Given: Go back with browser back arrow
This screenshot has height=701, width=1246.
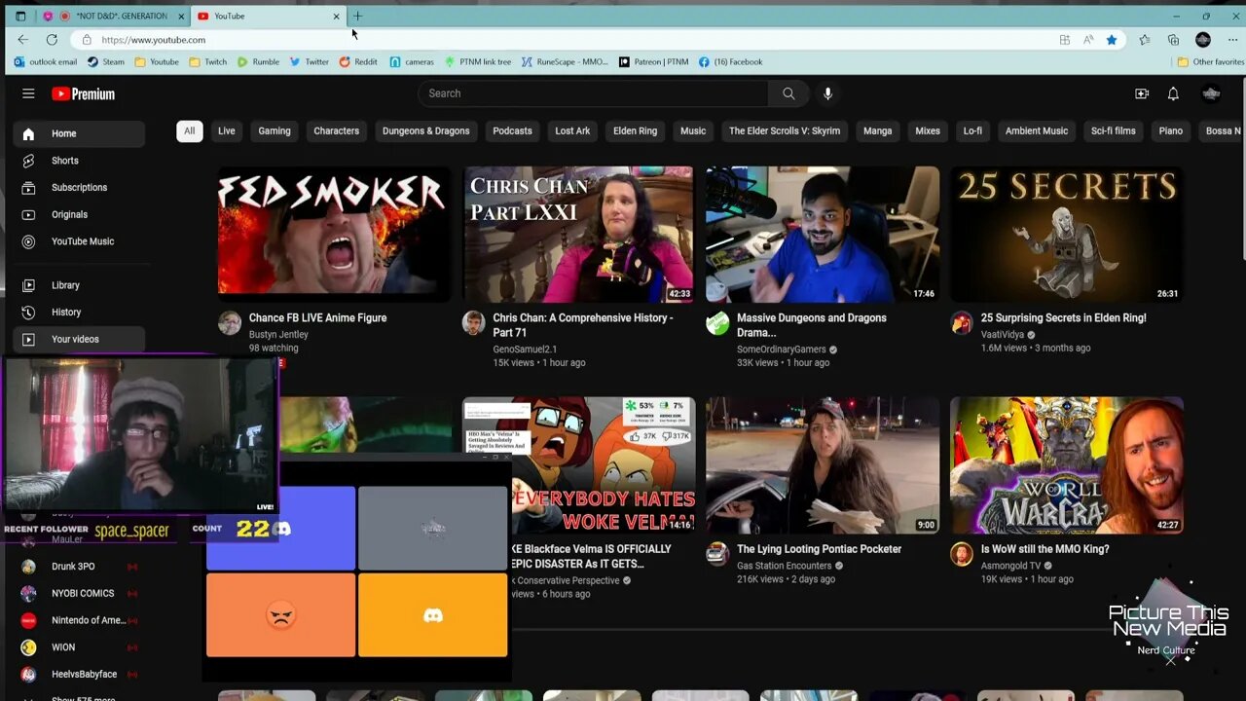Looking at the screenshot, I should [x=23, y=40].
